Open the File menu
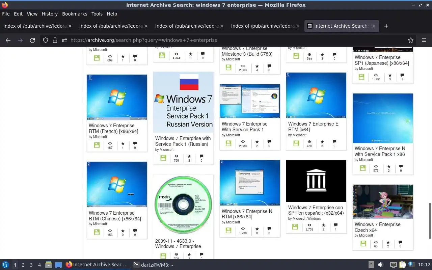 click(6, 14)
